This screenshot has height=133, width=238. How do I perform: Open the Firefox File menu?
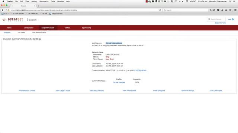point(16,1)
